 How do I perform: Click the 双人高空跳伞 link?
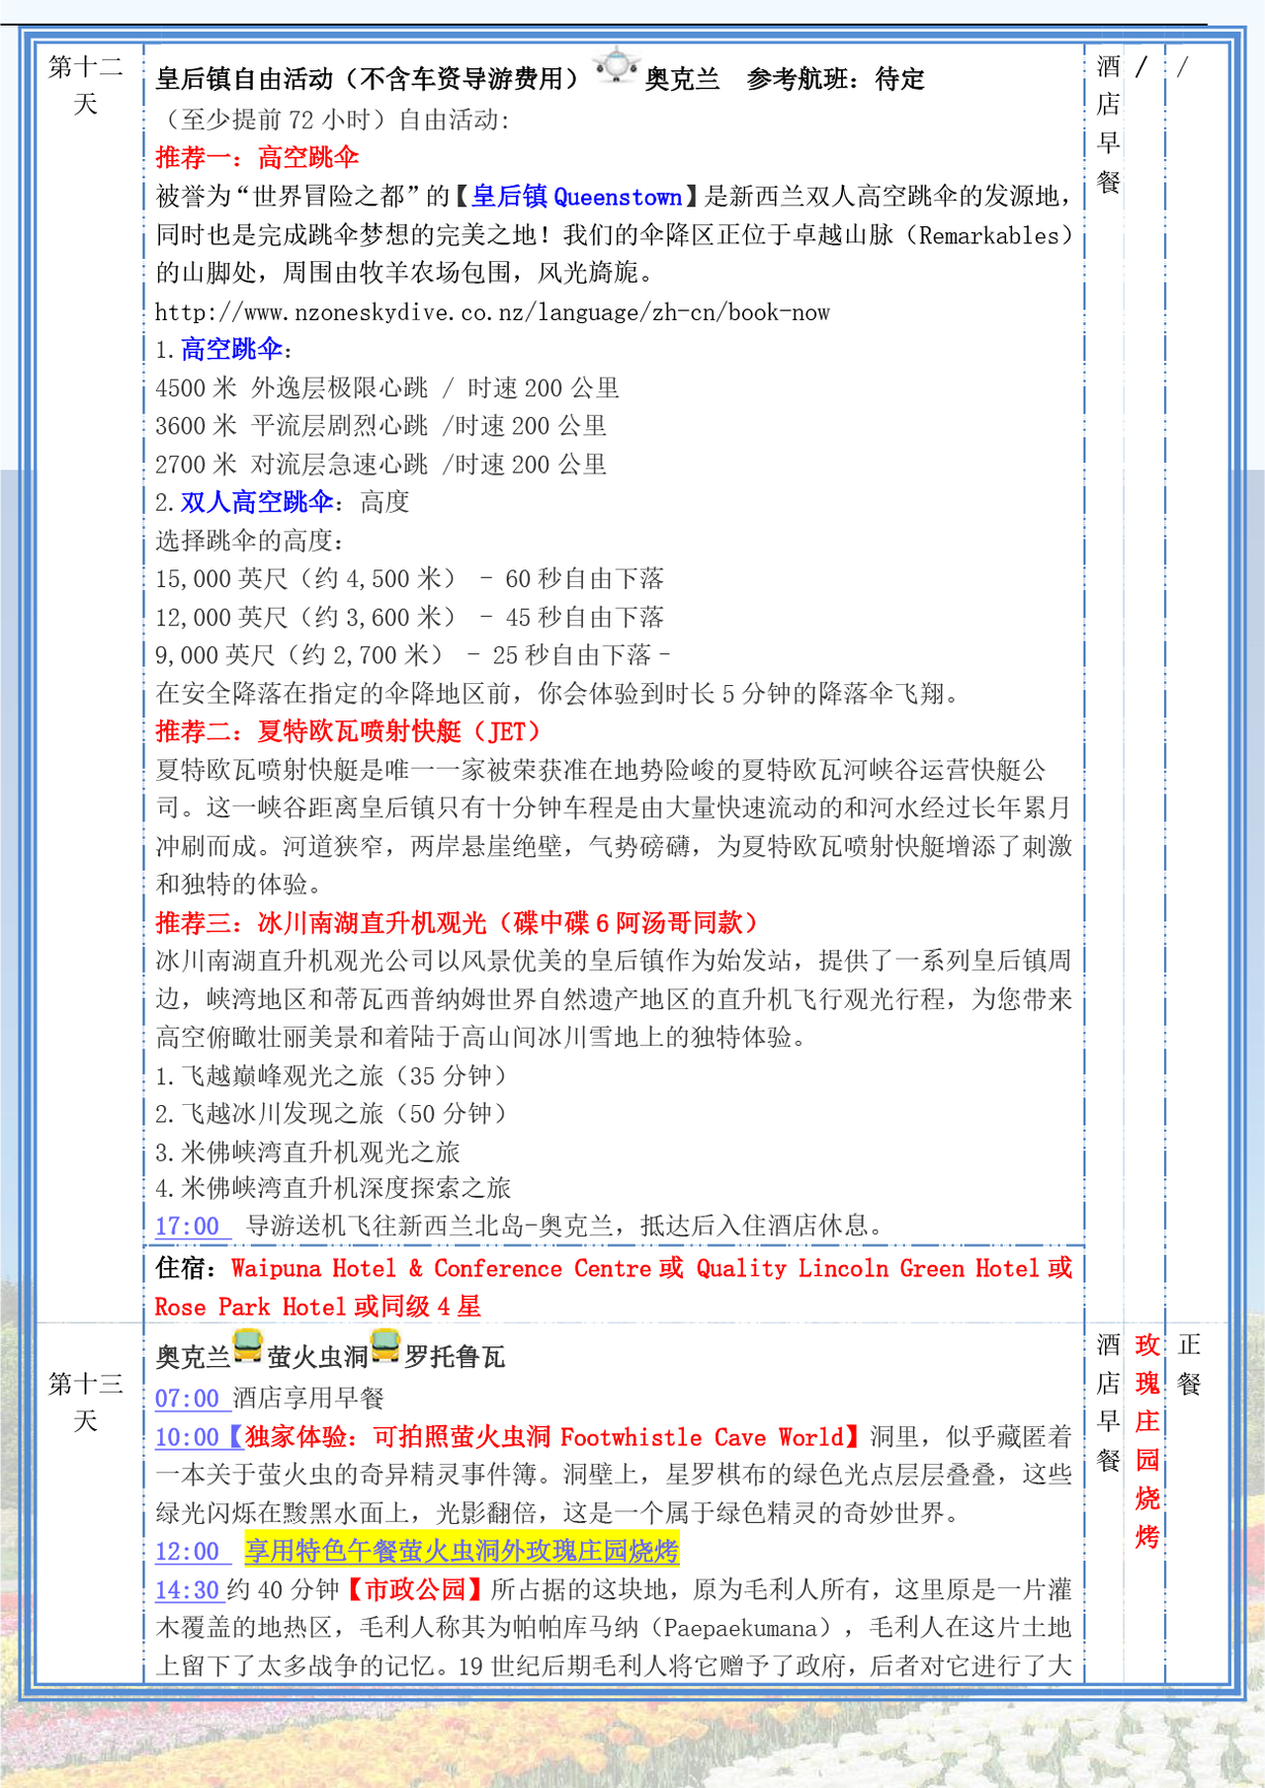(257, 502)
